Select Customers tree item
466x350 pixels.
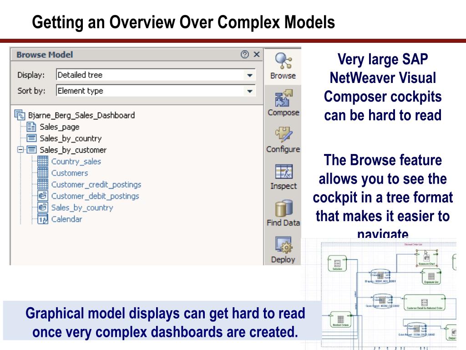70,173
